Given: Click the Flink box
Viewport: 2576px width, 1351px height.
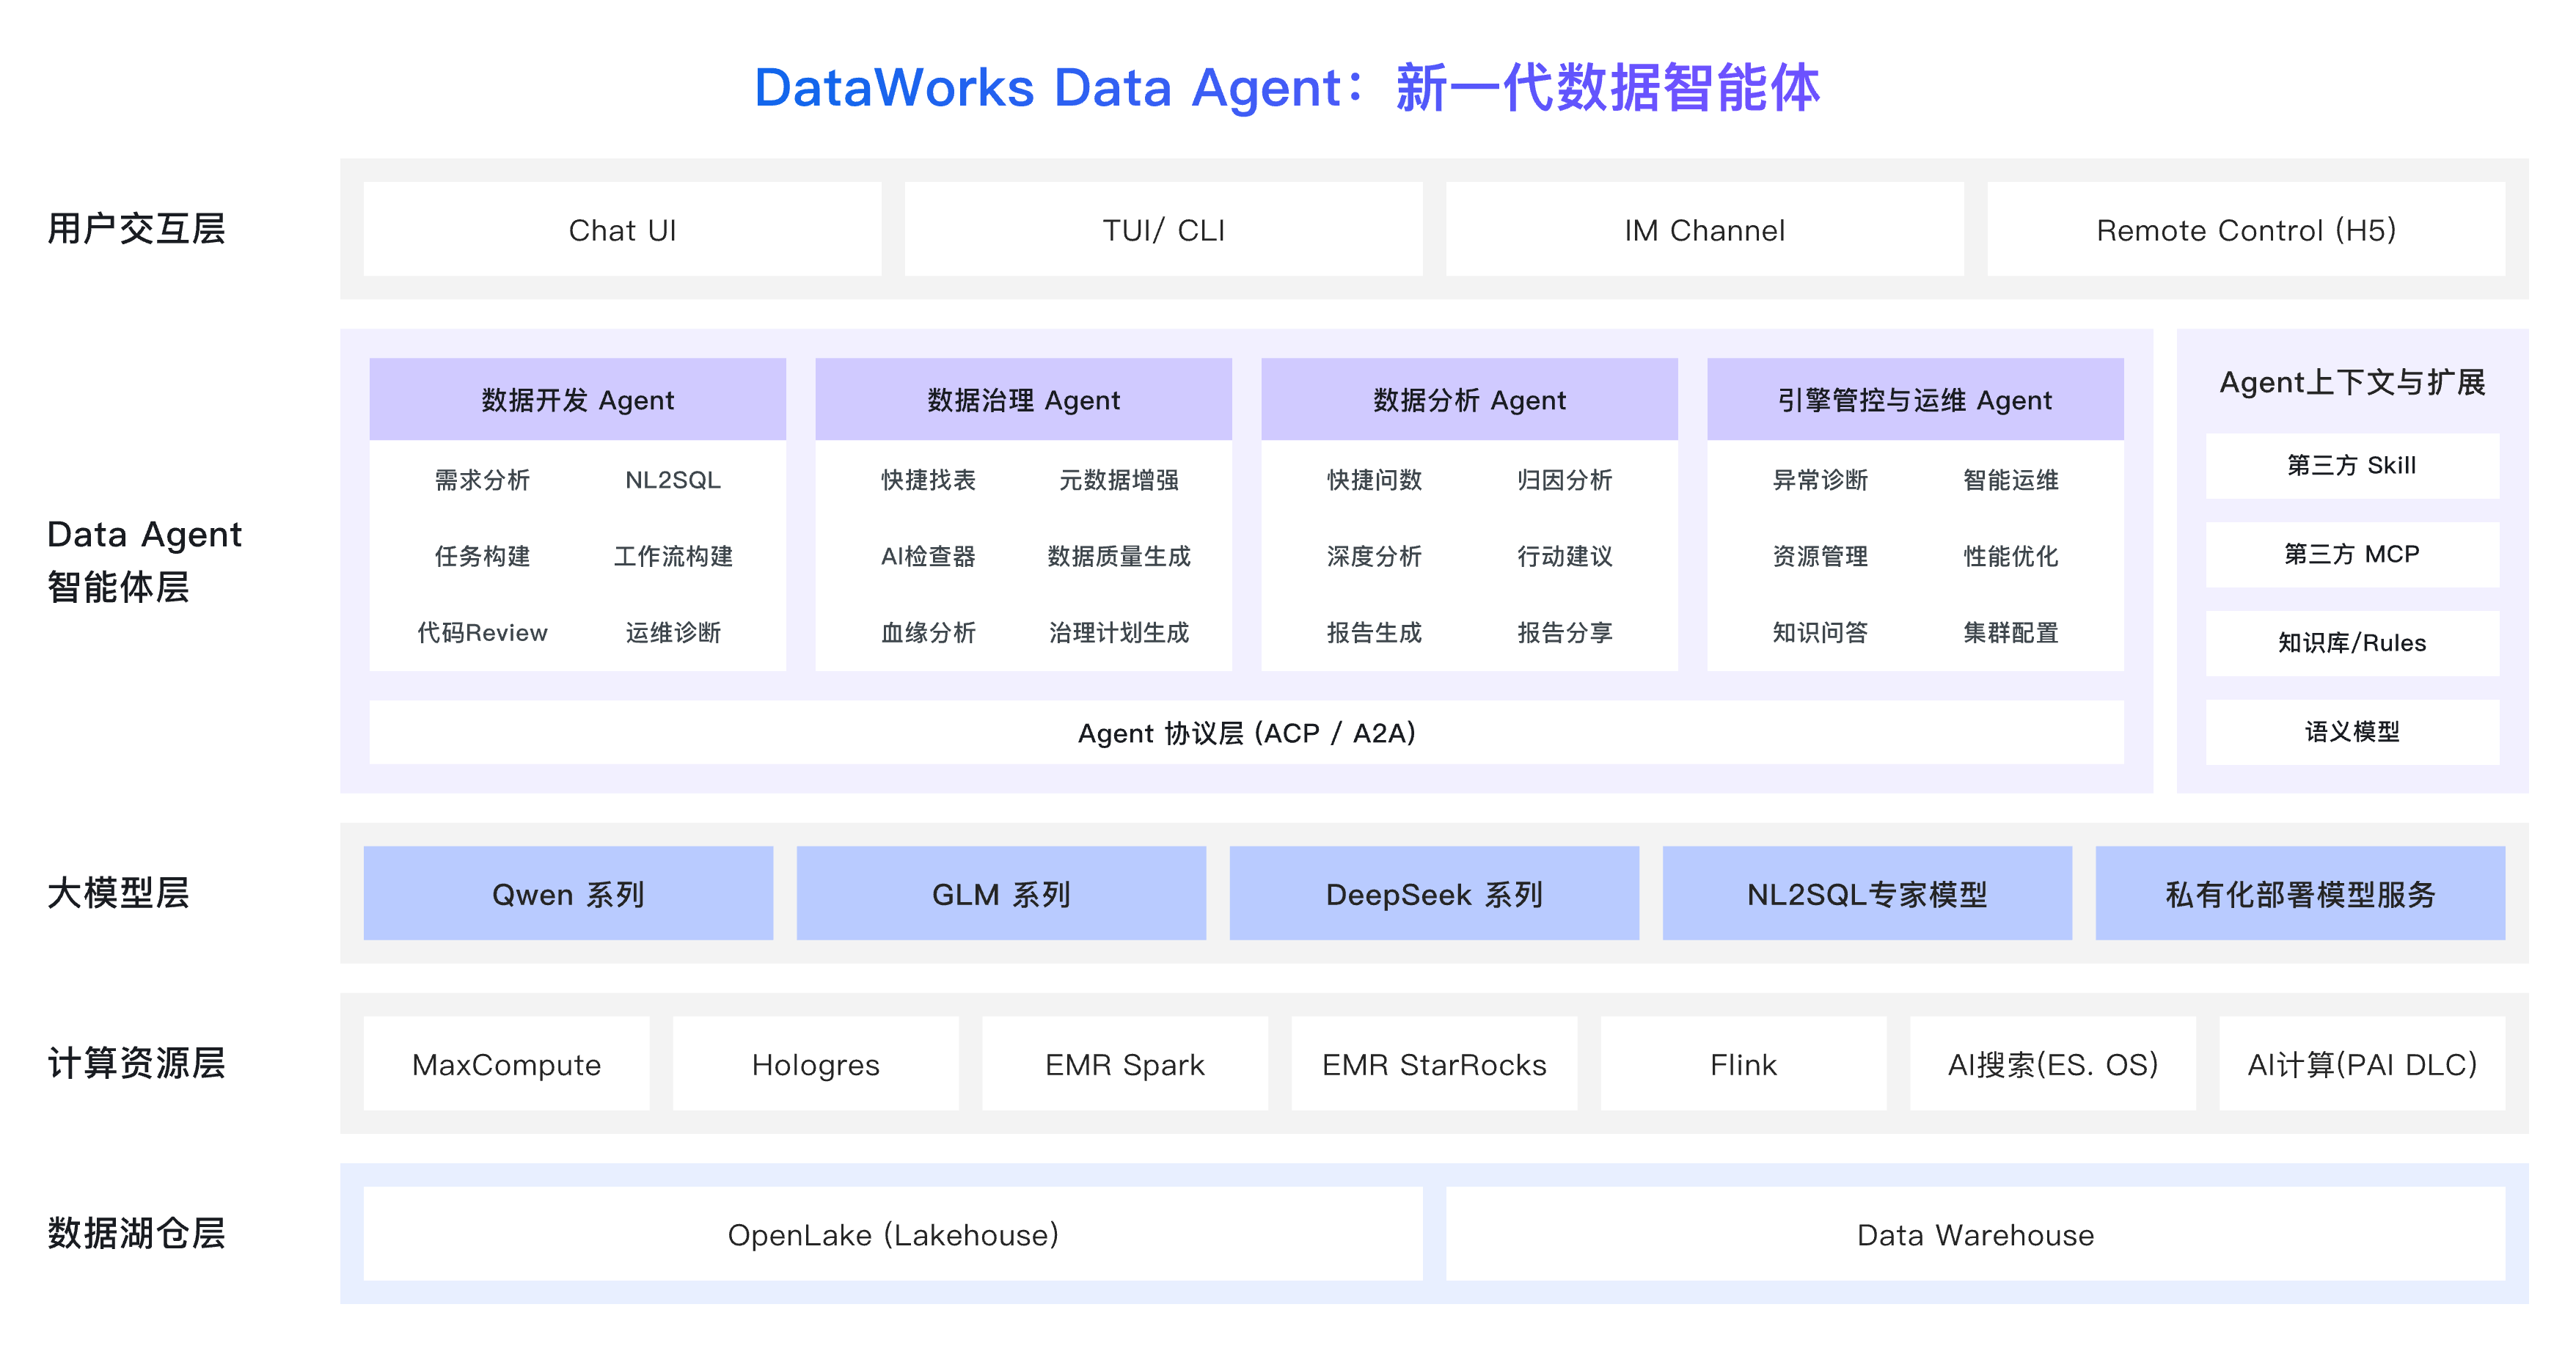Looking at the screenshot, I should [1743, 1063].
